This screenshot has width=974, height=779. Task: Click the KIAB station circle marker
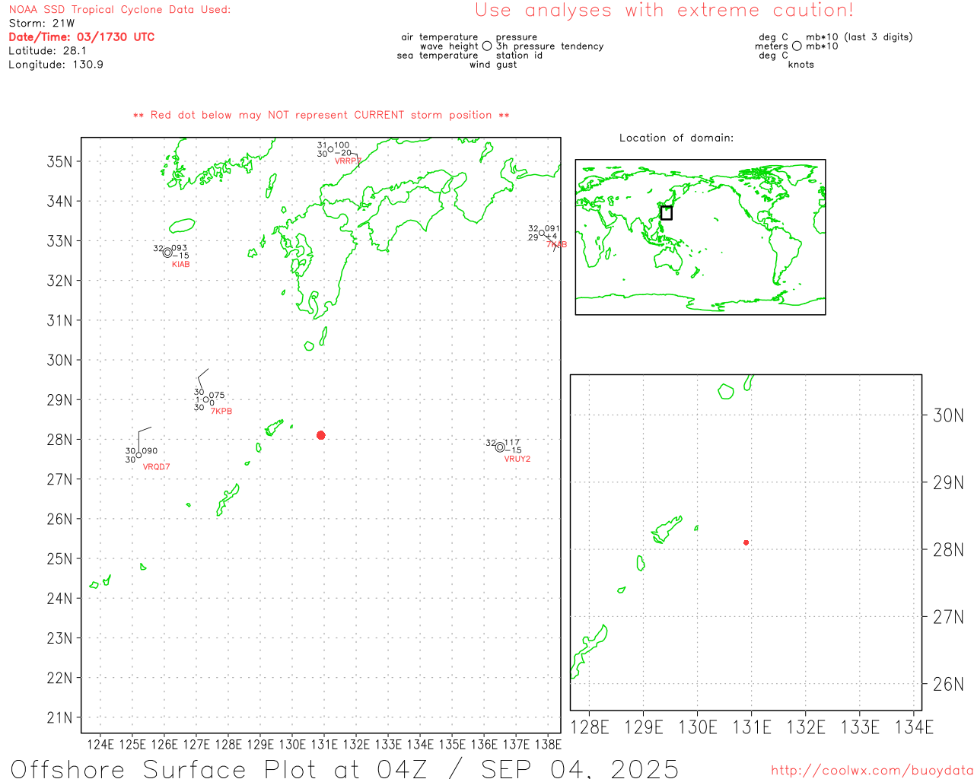click(167, 253)
